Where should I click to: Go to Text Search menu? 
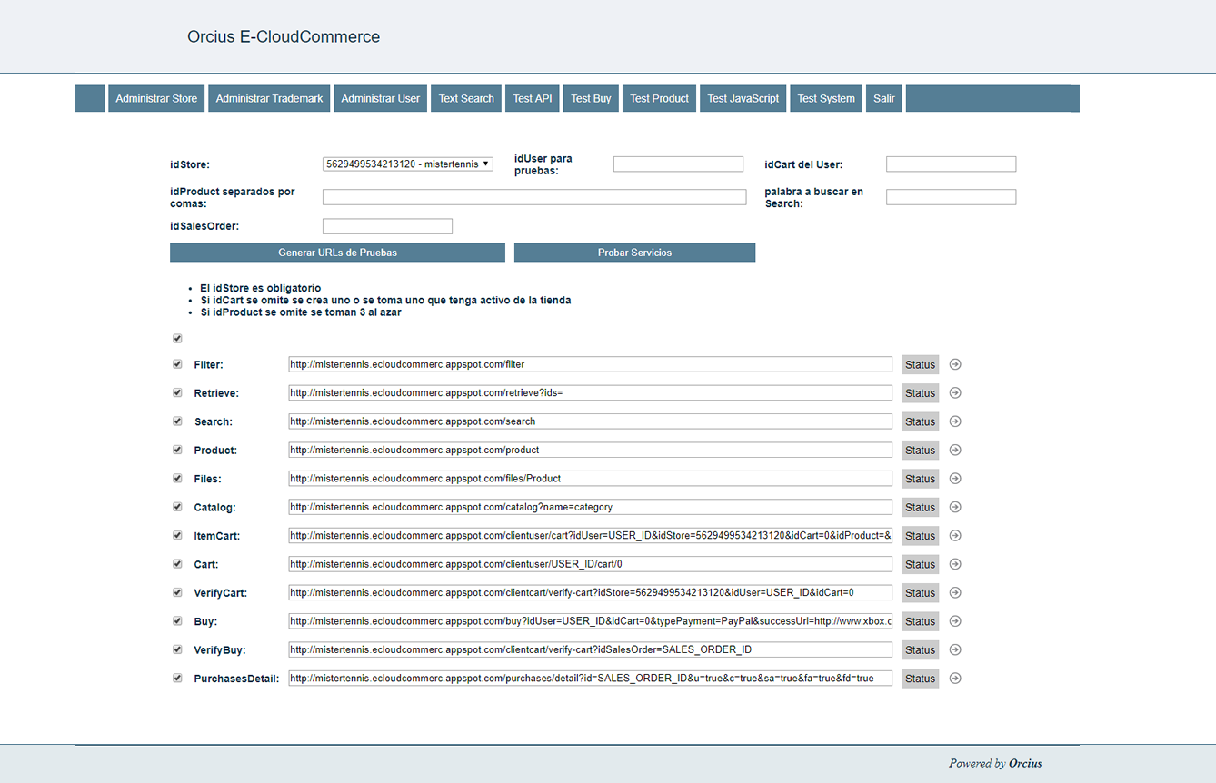(466, 98)
